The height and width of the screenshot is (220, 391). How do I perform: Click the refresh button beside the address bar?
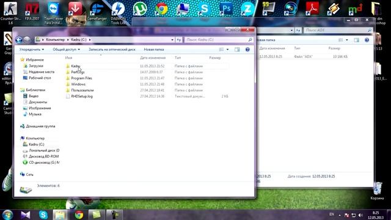click(179, 40)
